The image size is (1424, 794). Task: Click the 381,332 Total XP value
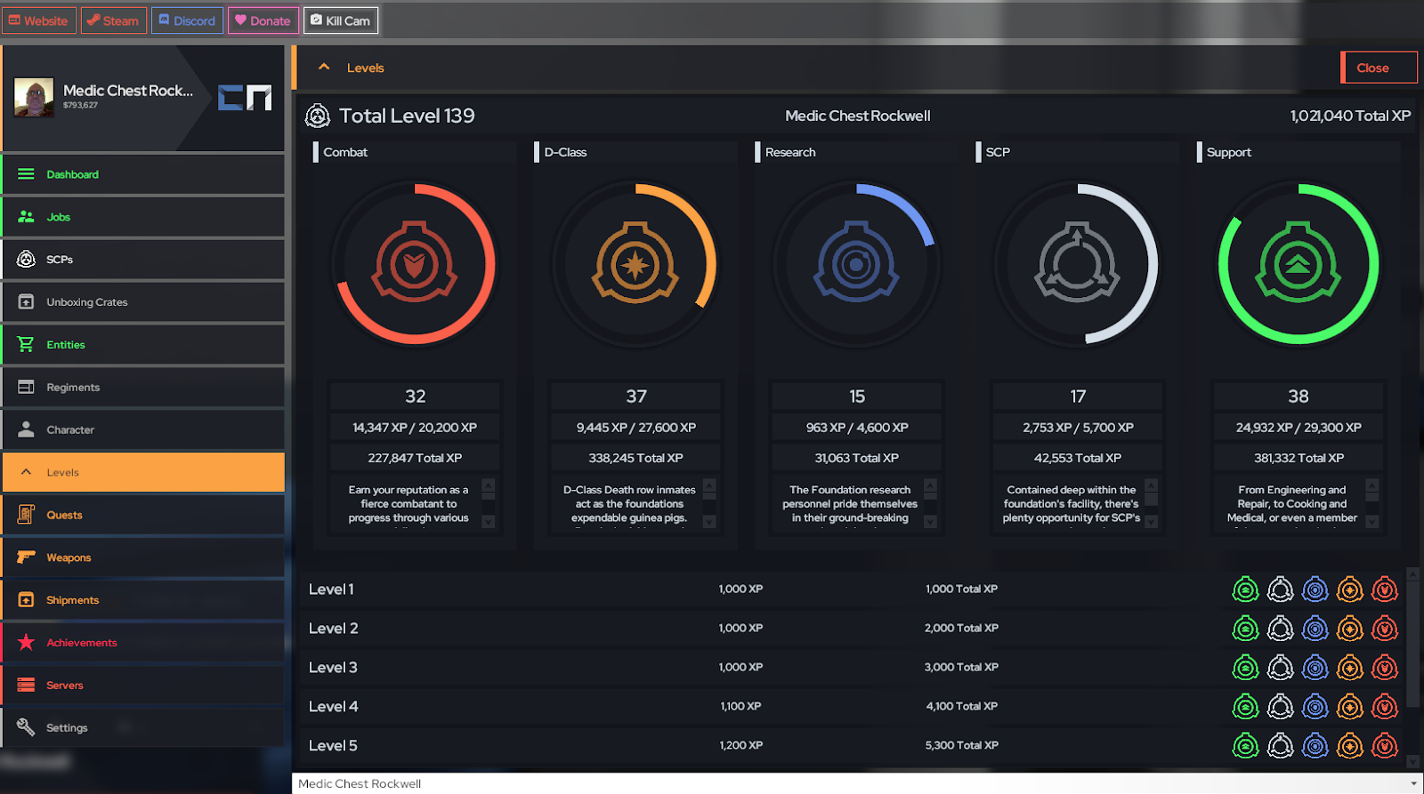pyautogui.click(x=1299, y=458)
